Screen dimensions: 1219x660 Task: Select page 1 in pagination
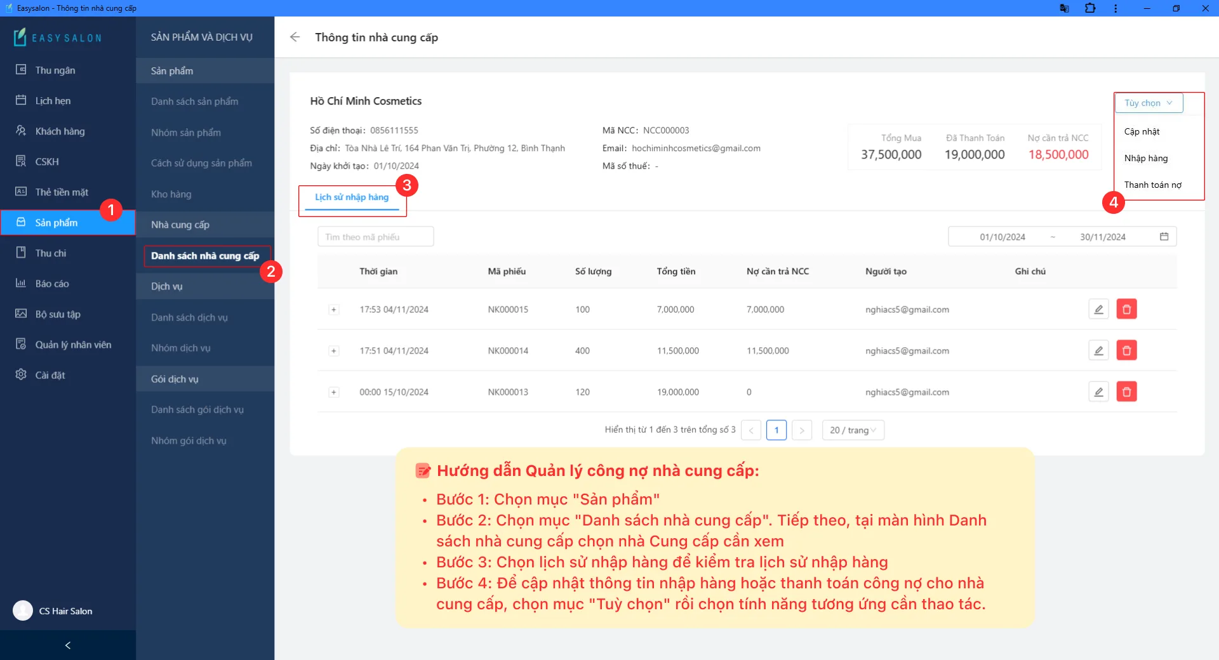[x=776, y=430]
